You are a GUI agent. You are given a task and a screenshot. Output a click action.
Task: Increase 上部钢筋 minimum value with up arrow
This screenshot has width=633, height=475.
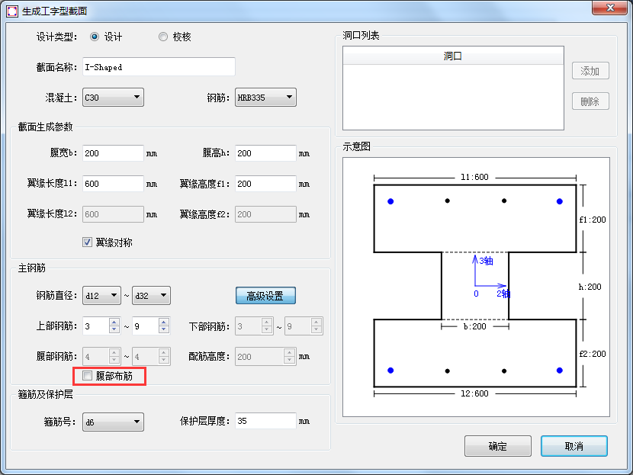point(115,322)
